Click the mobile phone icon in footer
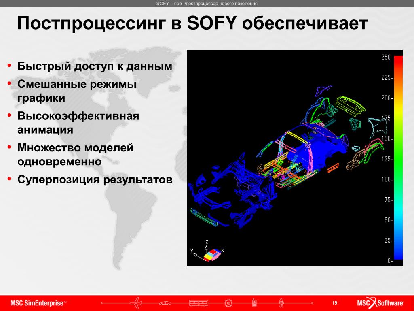 pos(254,302)
